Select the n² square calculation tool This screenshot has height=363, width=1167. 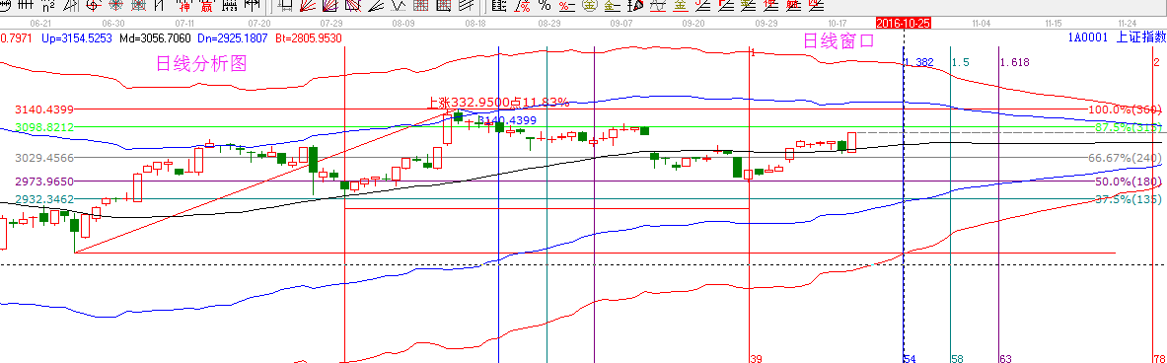[x=48, y=5]
